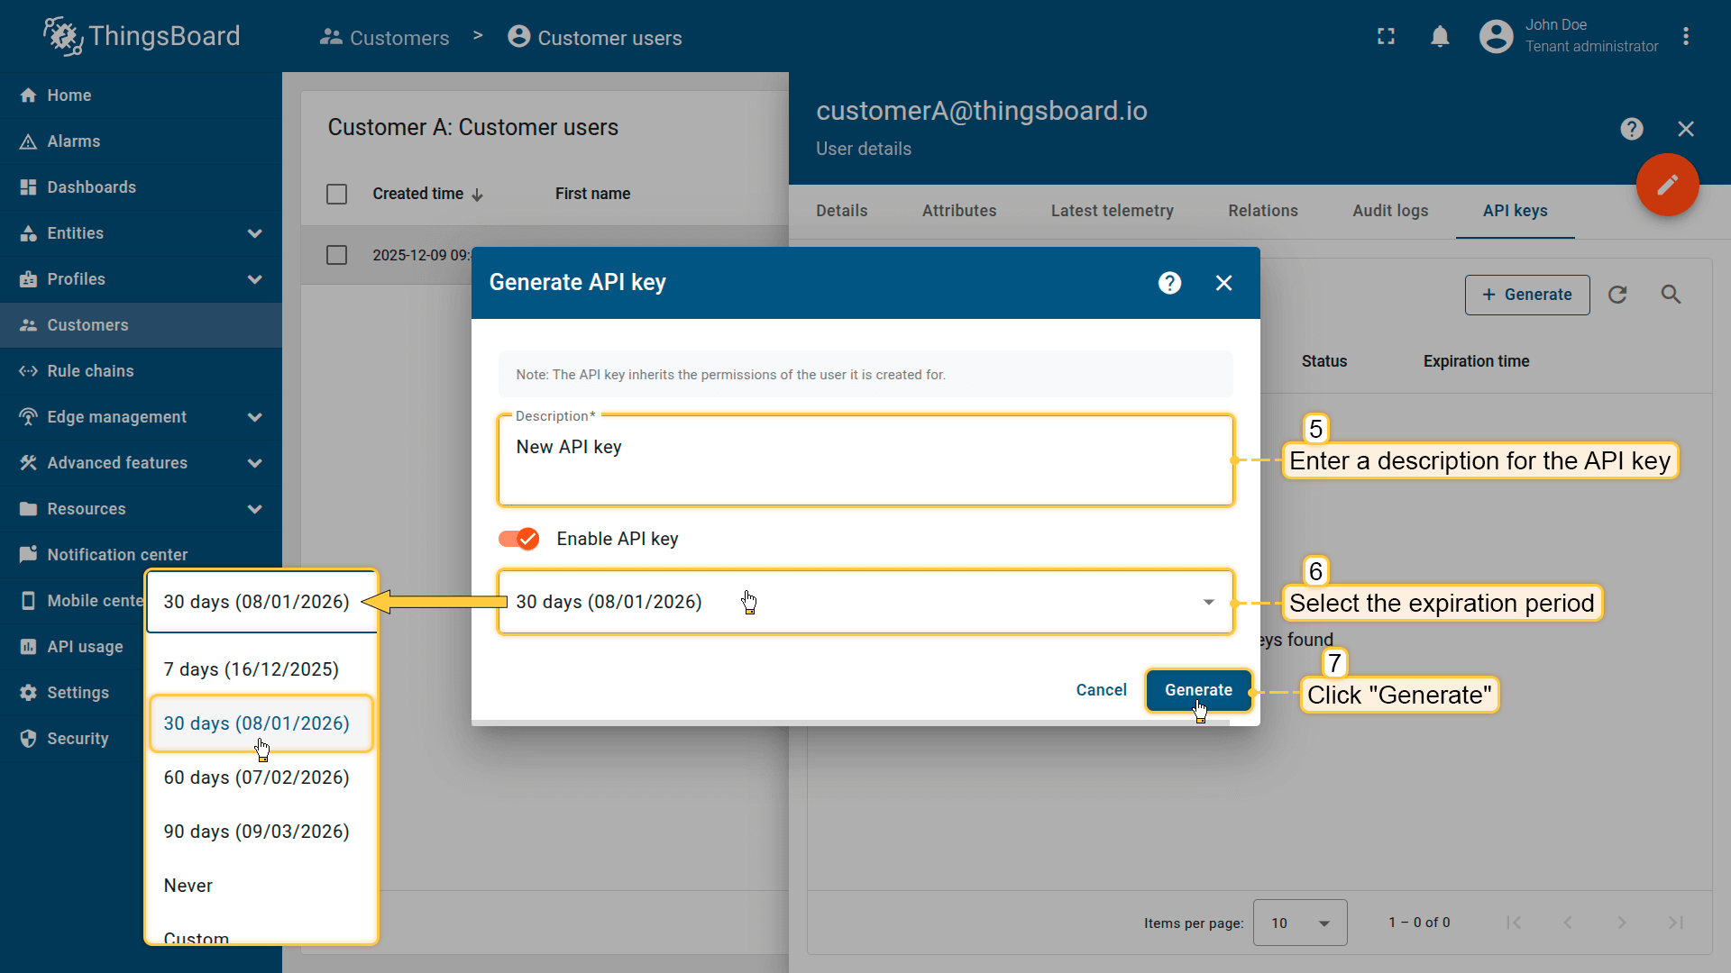Click the notifications bell icon
The image size is (1731, 973).
pos(1440,37)
